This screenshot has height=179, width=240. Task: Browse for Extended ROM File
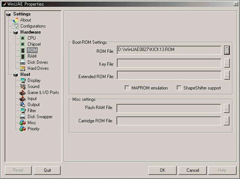226,76
